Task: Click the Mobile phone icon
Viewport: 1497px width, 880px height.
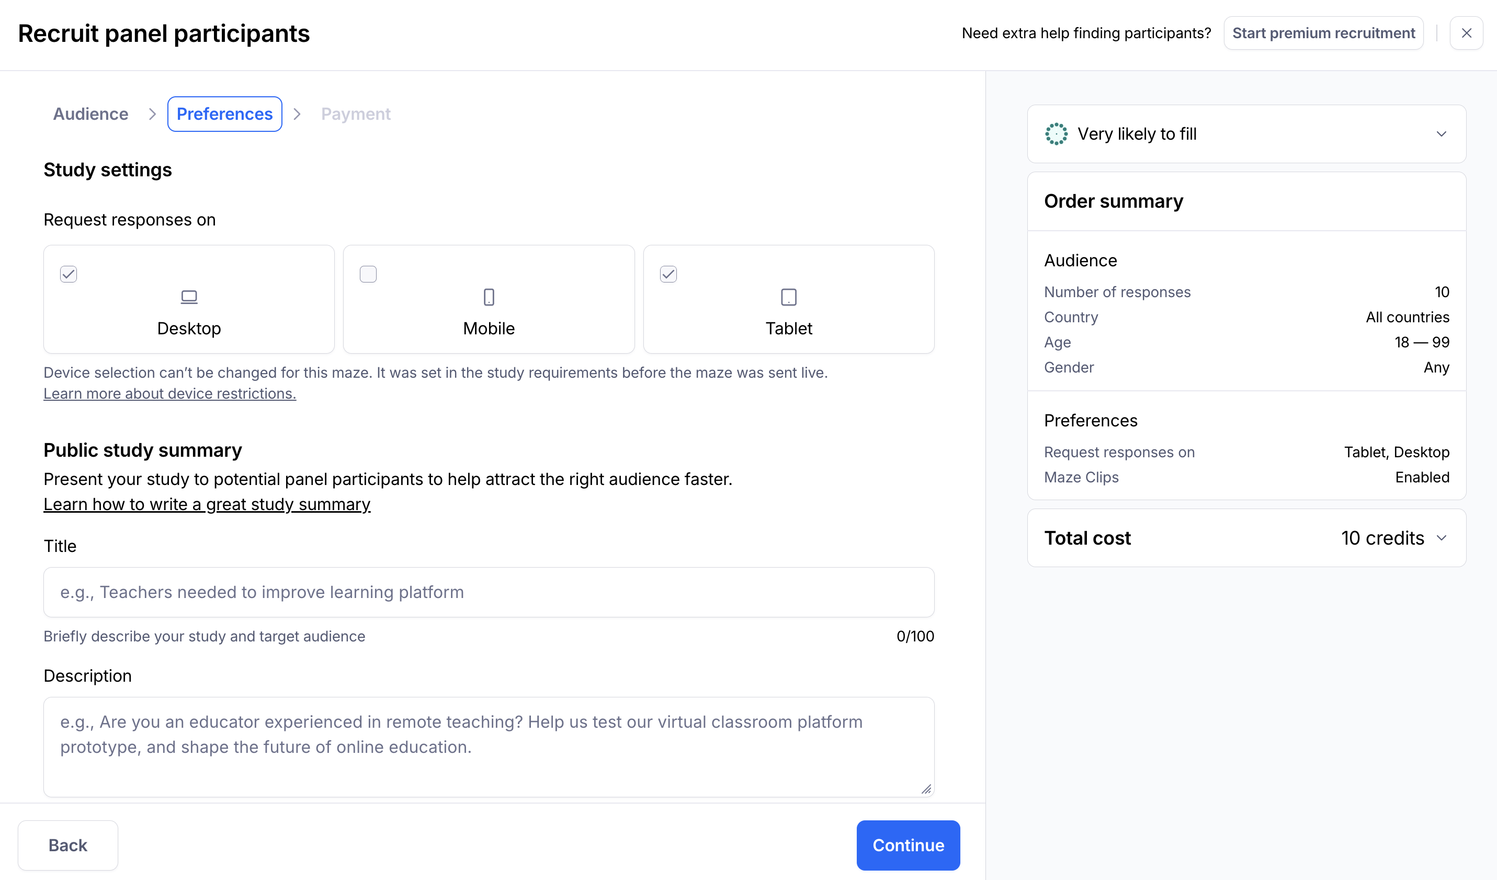Action: click(x=489, y=297)
